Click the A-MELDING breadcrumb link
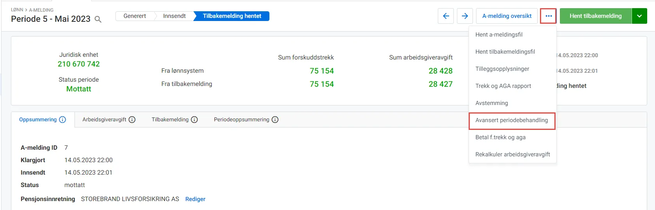The height and width of the screenshot is (210, 655). pos(41,10)
